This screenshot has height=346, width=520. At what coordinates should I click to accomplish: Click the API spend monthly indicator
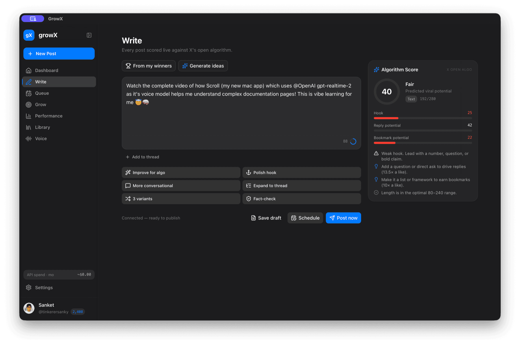59,275
